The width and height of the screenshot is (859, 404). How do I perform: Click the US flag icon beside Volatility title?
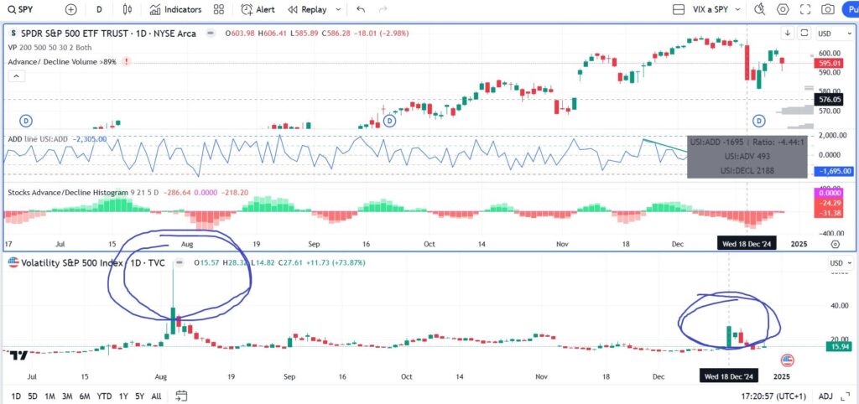click(13, 262)
